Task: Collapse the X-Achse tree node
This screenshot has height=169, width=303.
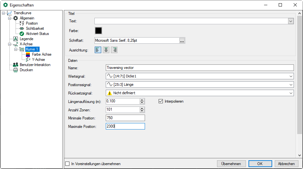Action: (10, 44)
